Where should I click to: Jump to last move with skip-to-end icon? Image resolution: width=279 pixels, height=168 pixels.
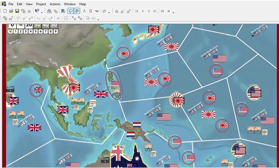point(155,11)
